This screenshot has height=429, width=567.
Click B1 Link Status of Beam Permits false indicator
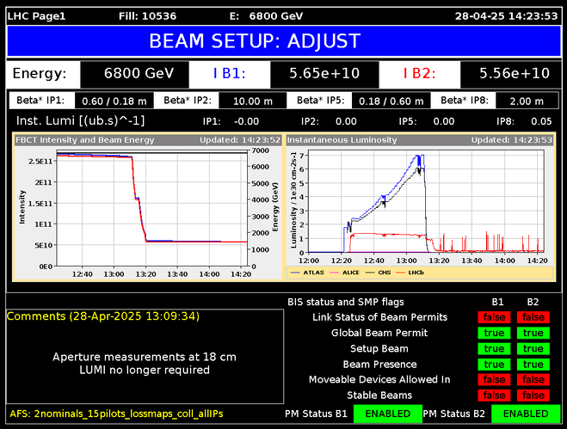pos(494,317)
